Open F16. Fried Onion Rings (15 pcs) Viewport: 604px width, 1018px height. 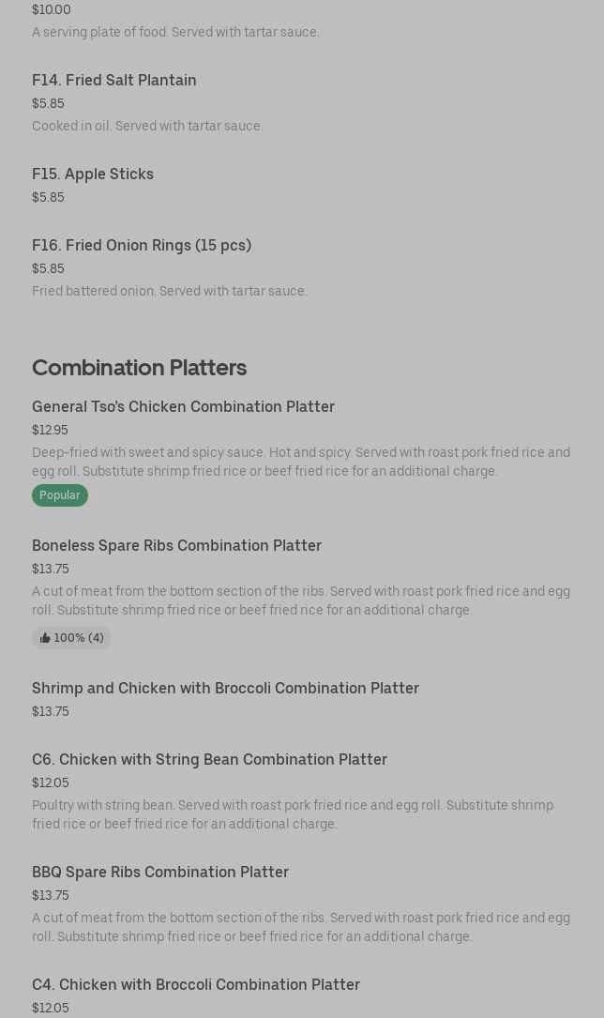pos(142,245)
